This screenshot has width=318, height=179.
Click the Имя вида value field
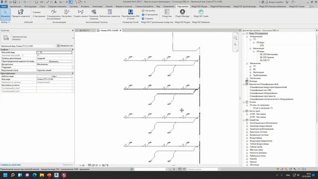click(x=54, y=79)
